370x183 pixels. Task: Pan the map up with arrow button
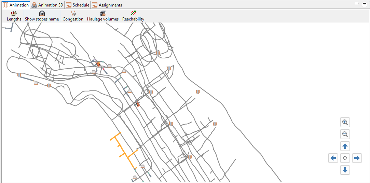point(345,146)
